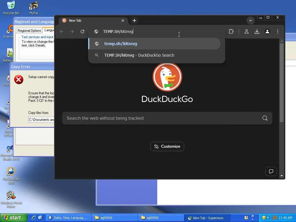The image size is (296, 222).
Task: Open a new tab with plus button
Action: point(134,21)
